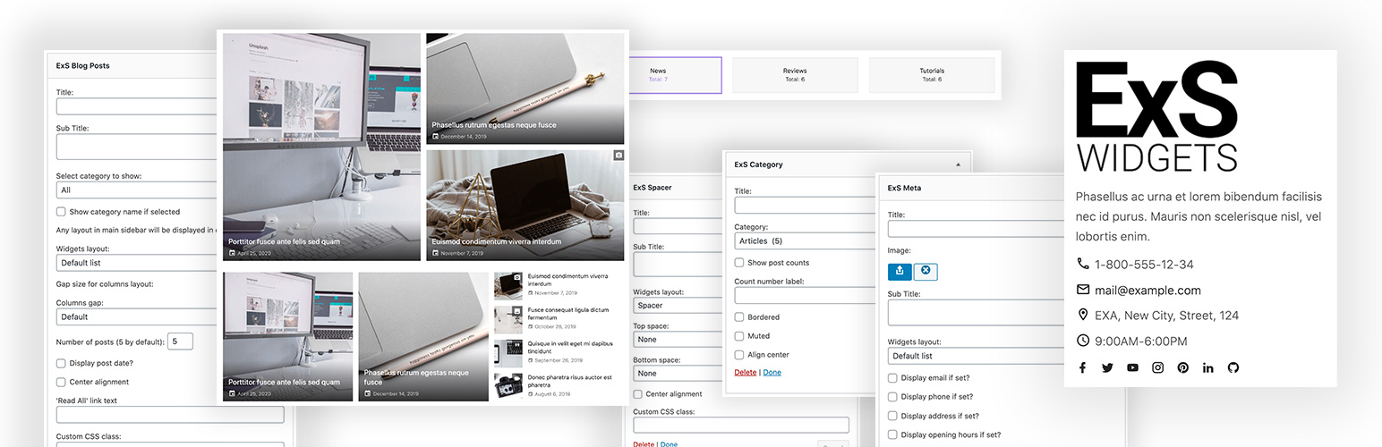The height and width of the screenshot is (447, 1382).
Task: Click the YouTube icon
Action: pyautogui.click(x=1132, y=367)
